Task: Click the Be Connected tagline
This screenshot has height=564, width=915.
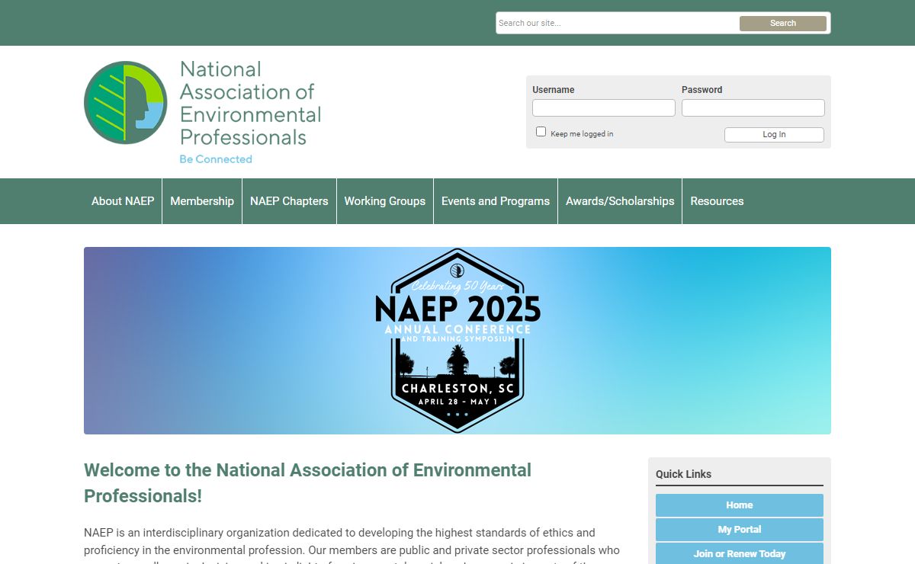Action: pos(216,159)
